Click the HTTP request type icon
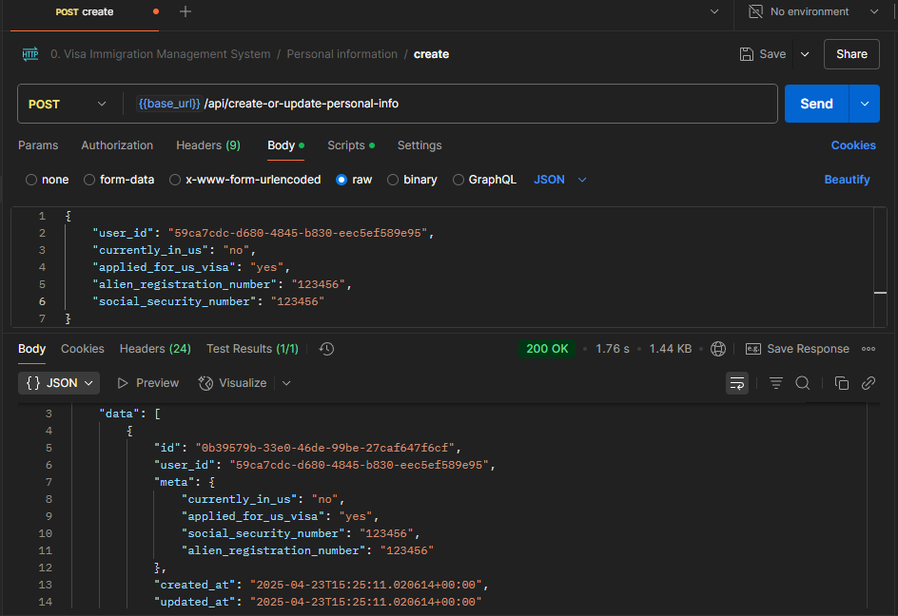 [x=30, y=54]
